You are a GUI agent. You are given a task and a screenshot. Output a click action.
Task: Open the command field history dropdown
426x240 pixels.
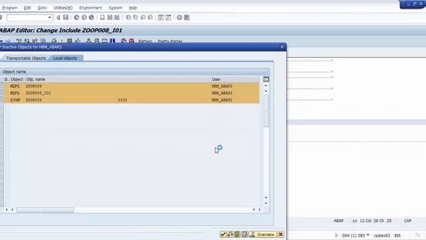(x=49, y=18)
